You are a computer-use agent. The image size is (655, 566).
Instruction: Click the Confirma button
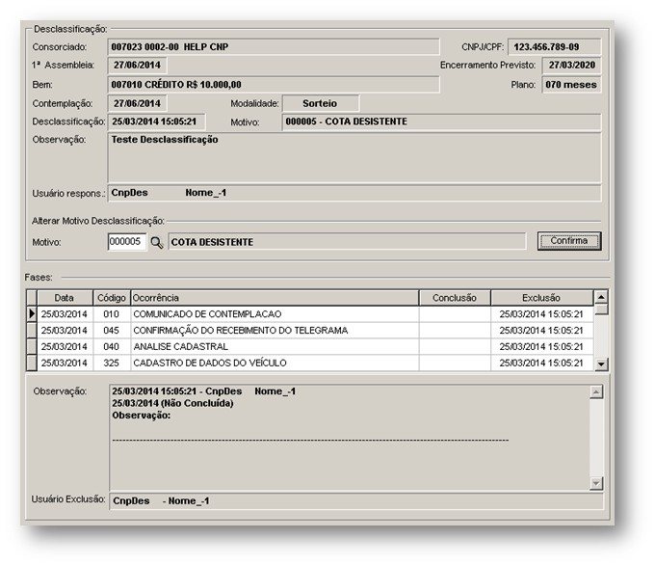point(569,241)
